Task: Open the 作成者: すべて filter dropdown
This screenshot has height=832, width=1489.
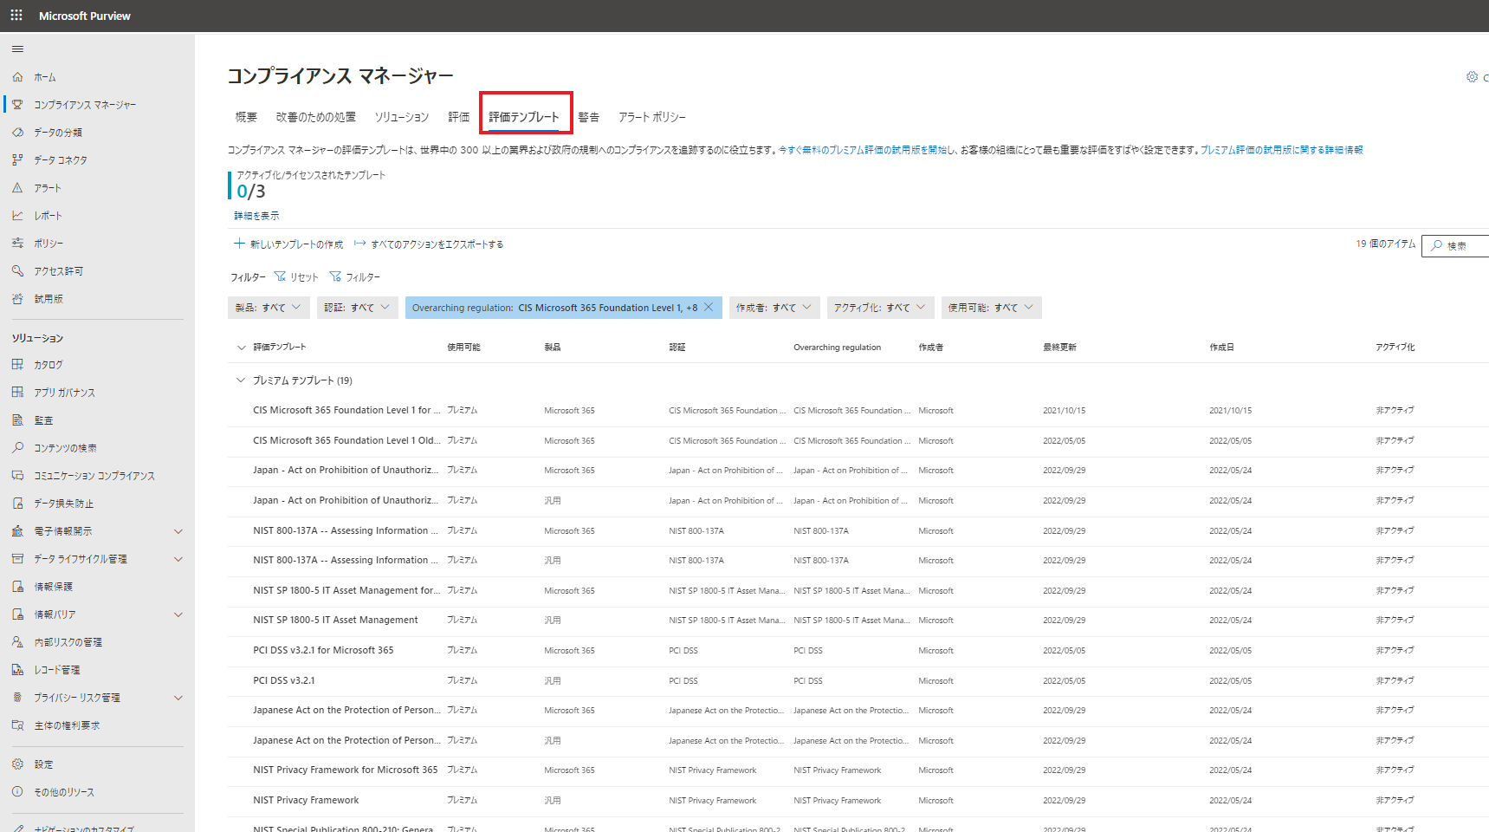Action: [x=774, y=308]
